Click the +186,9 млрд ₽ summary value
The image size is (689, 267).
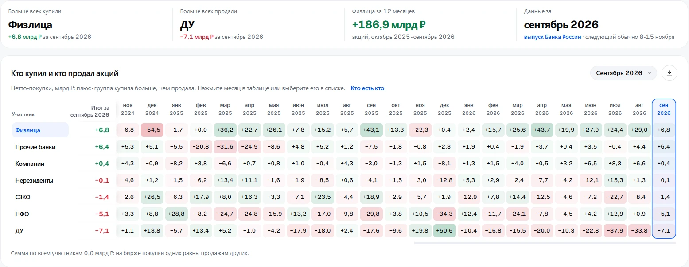[389, 25]
